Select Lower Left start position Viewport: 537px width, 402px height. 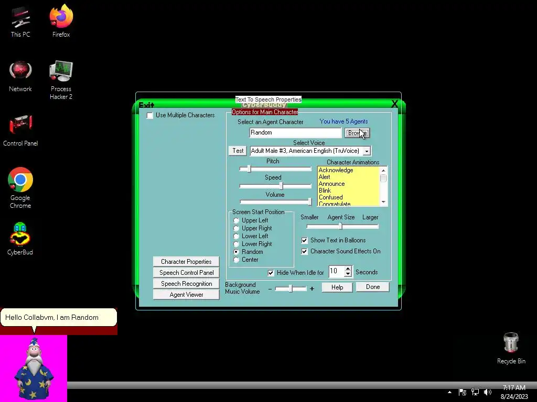(x=236, y=236)
